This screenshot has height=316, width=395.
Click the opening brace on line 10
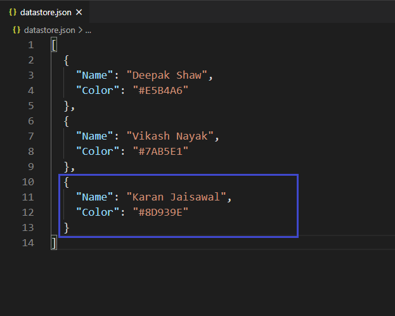(x=66, y=182)
